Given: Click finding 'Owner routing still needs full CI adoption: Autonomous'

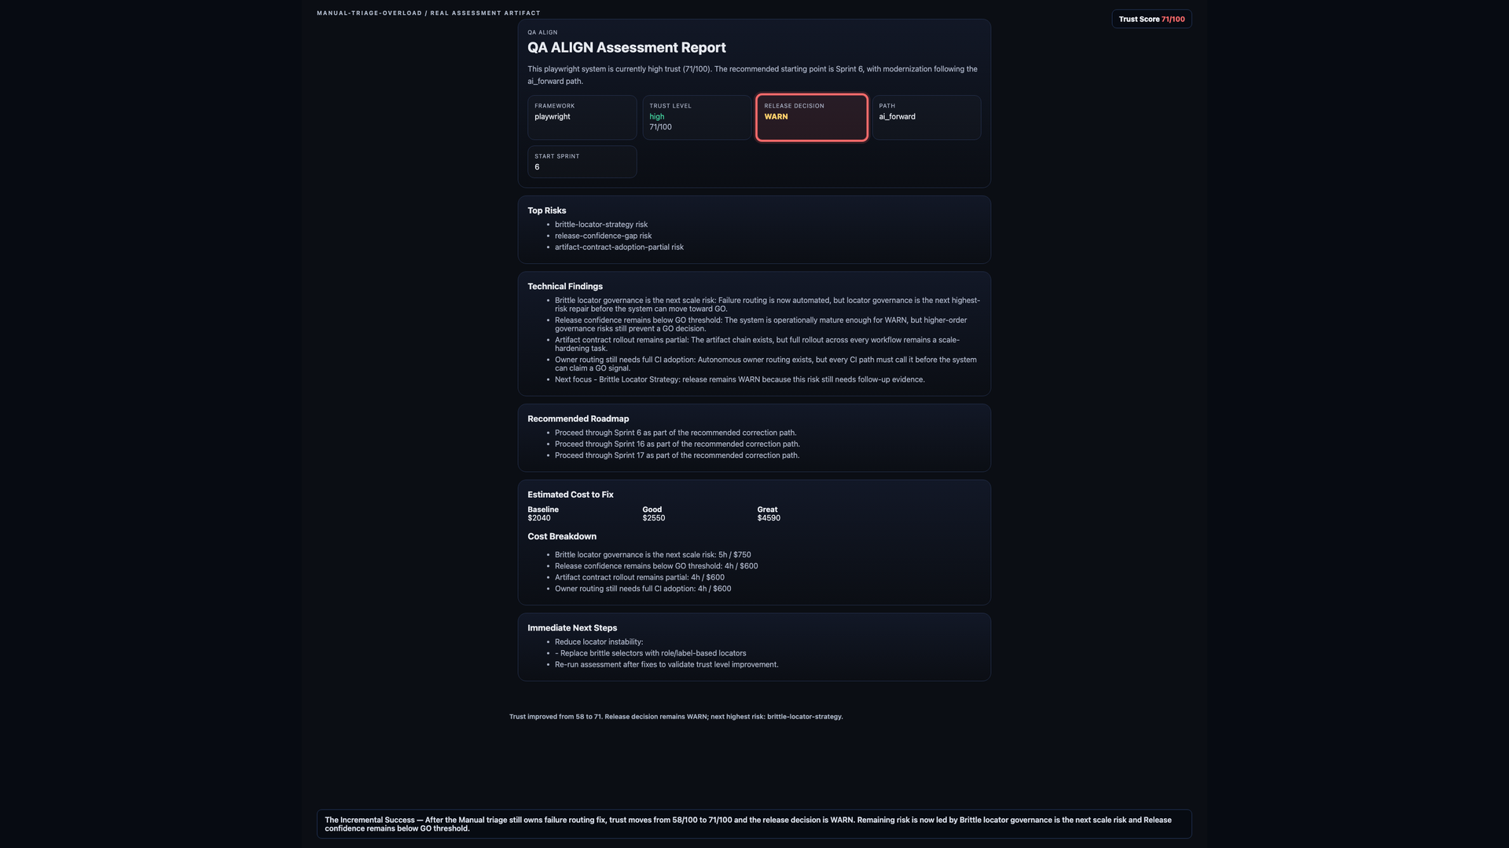Looking at the screenshot, I should (766, 364).
